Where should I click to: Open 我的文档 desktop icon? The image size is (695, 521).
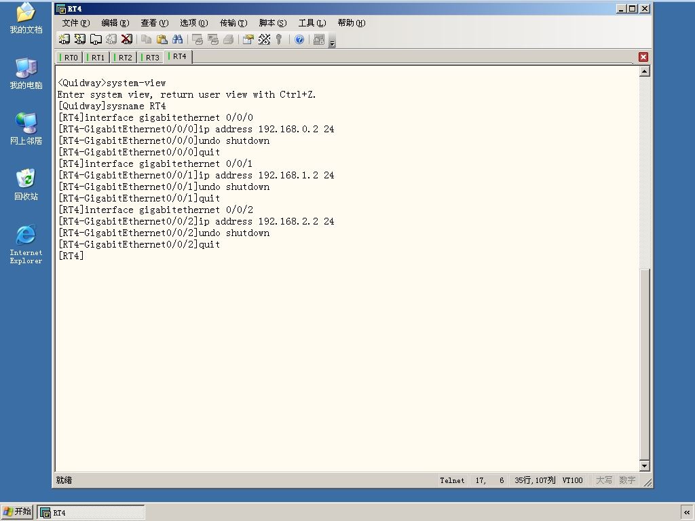(x=26, y=18)
